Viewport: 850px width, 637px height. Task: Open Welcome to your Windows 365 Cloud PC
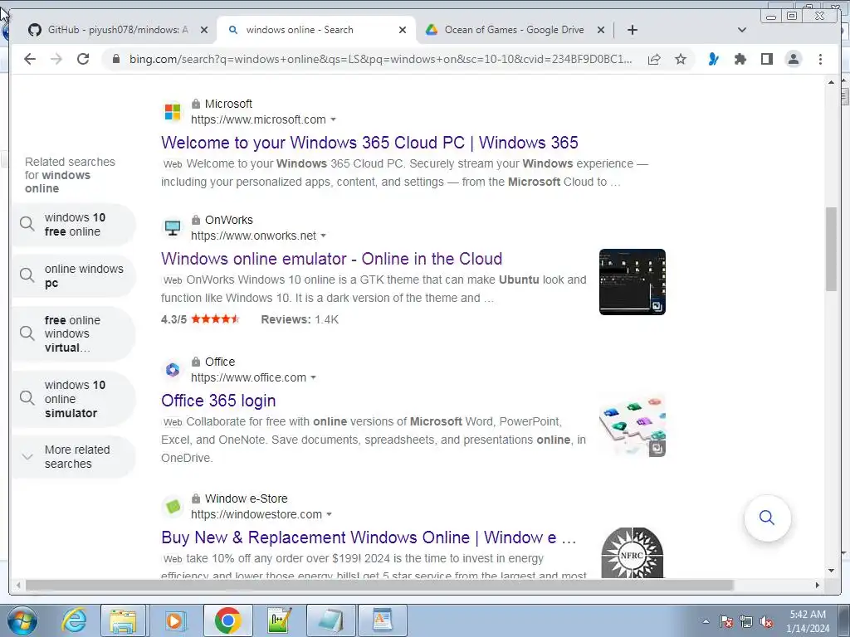(369, 143)
